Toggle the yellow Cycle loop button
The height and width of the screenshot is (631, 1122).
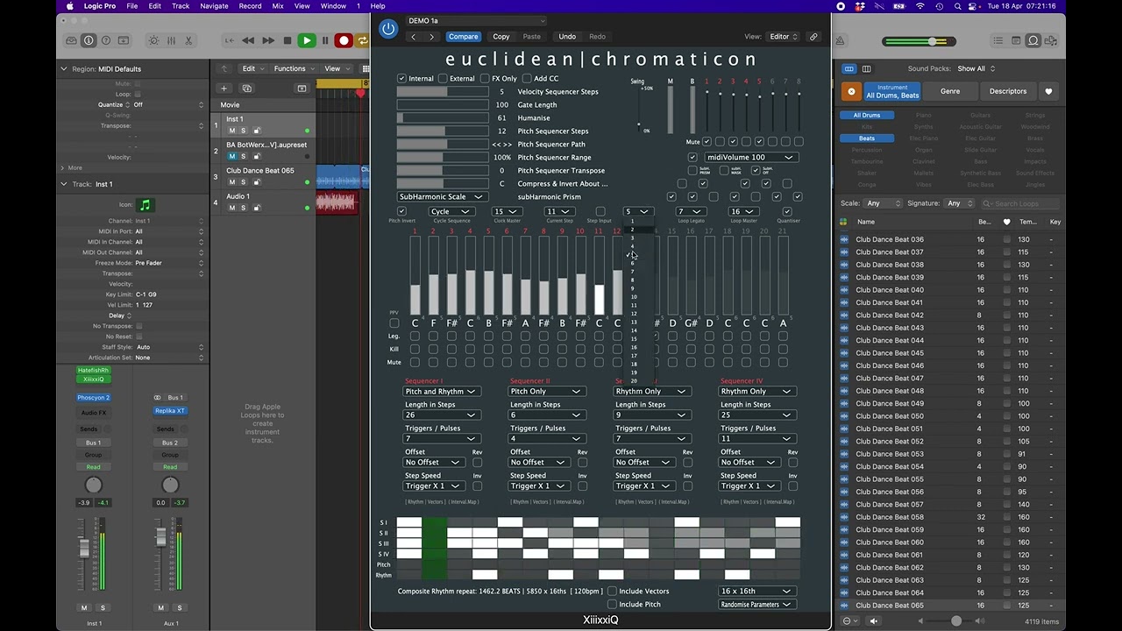click(362, 40)
